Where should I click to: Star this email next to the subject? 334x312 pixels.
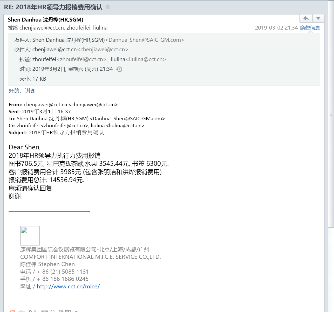pyautogui.click(x=108, y=7)
